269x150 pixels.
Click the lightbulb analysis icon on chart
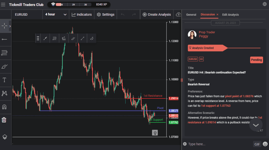[x=155, y=133]
